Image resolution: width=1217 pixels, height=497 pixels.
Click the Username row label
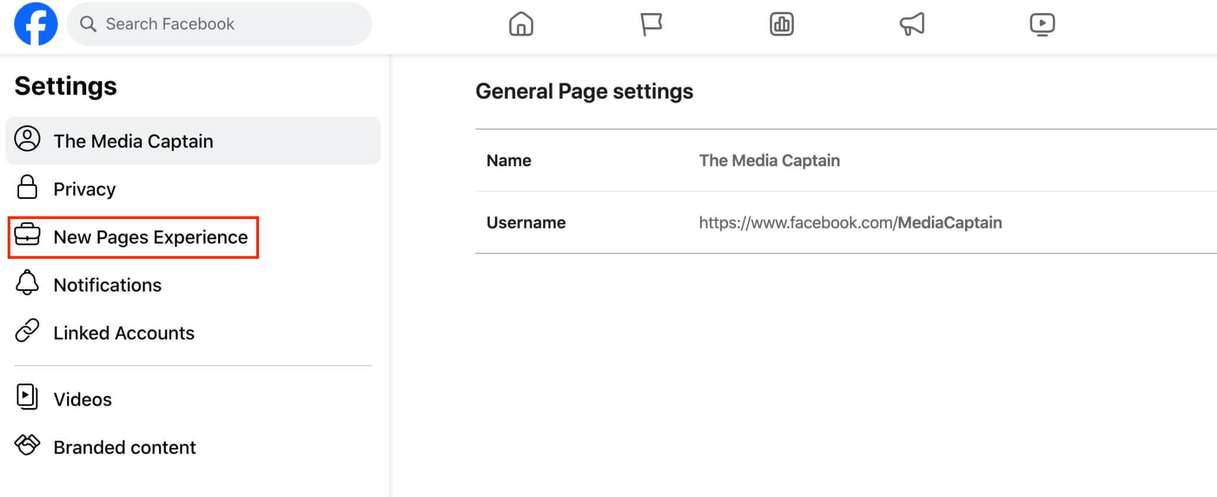tap(526, 223)
